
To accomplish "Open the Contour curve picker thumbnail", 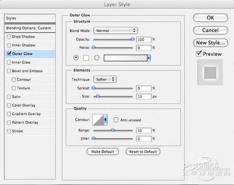I will coord(98,120).
